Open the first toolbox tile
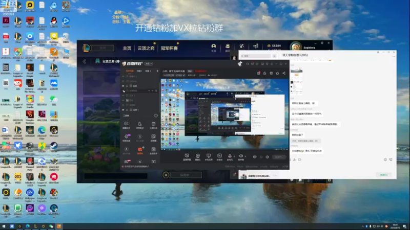Viewport: 410px width, 230px height. 126,125
